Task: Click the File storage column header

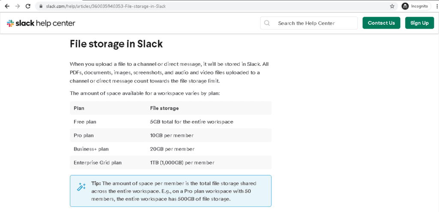Action: 164,108
